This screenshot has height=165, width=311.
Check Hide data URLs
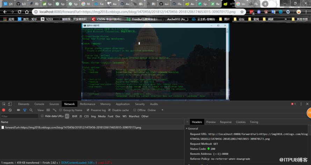[42, 116]
